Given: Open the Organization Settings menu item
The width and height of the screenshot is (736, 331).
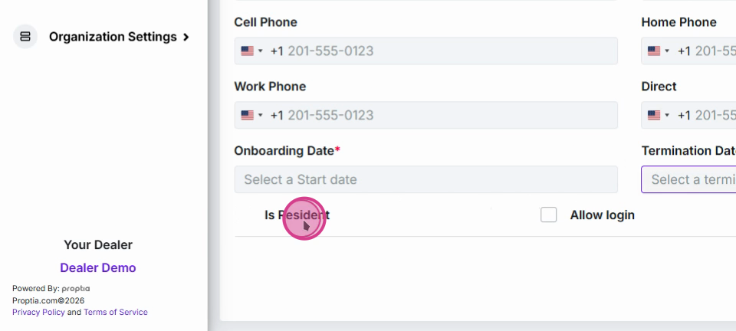Looking at the screenshot, I should click(113, 37).
